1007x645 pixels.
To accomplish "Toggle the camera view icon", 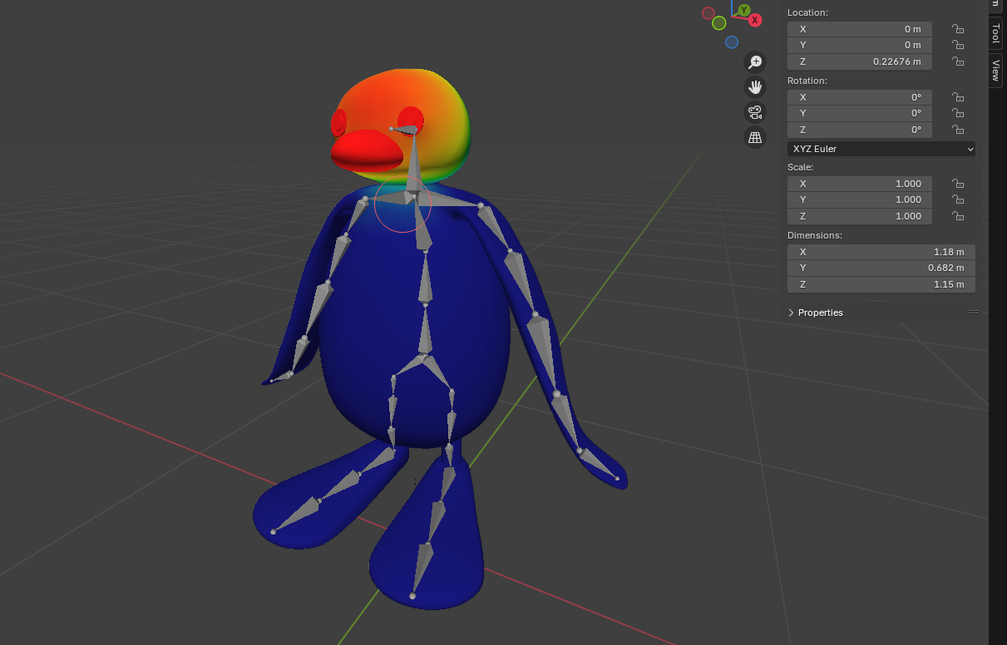I will (755, 112).
